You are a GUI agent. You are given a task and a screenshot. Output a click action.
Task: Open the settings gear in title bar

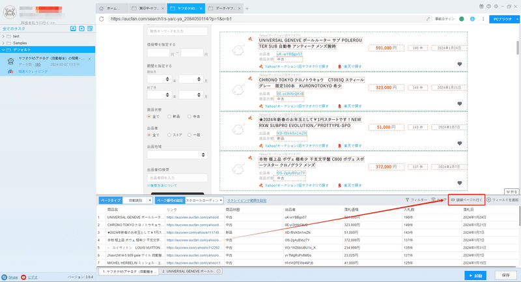(x=496, y=7)
